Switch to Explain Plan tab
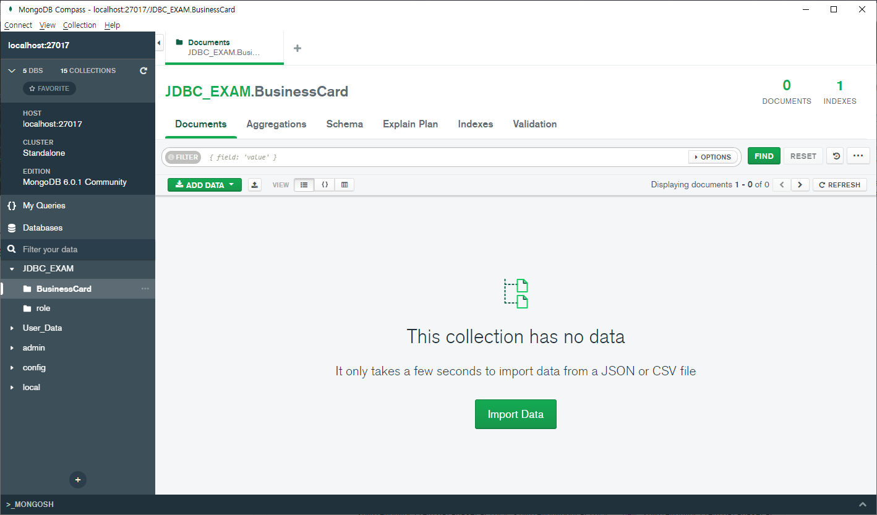The width and height of the screenshot is (877, 515). tap(411, 124)
